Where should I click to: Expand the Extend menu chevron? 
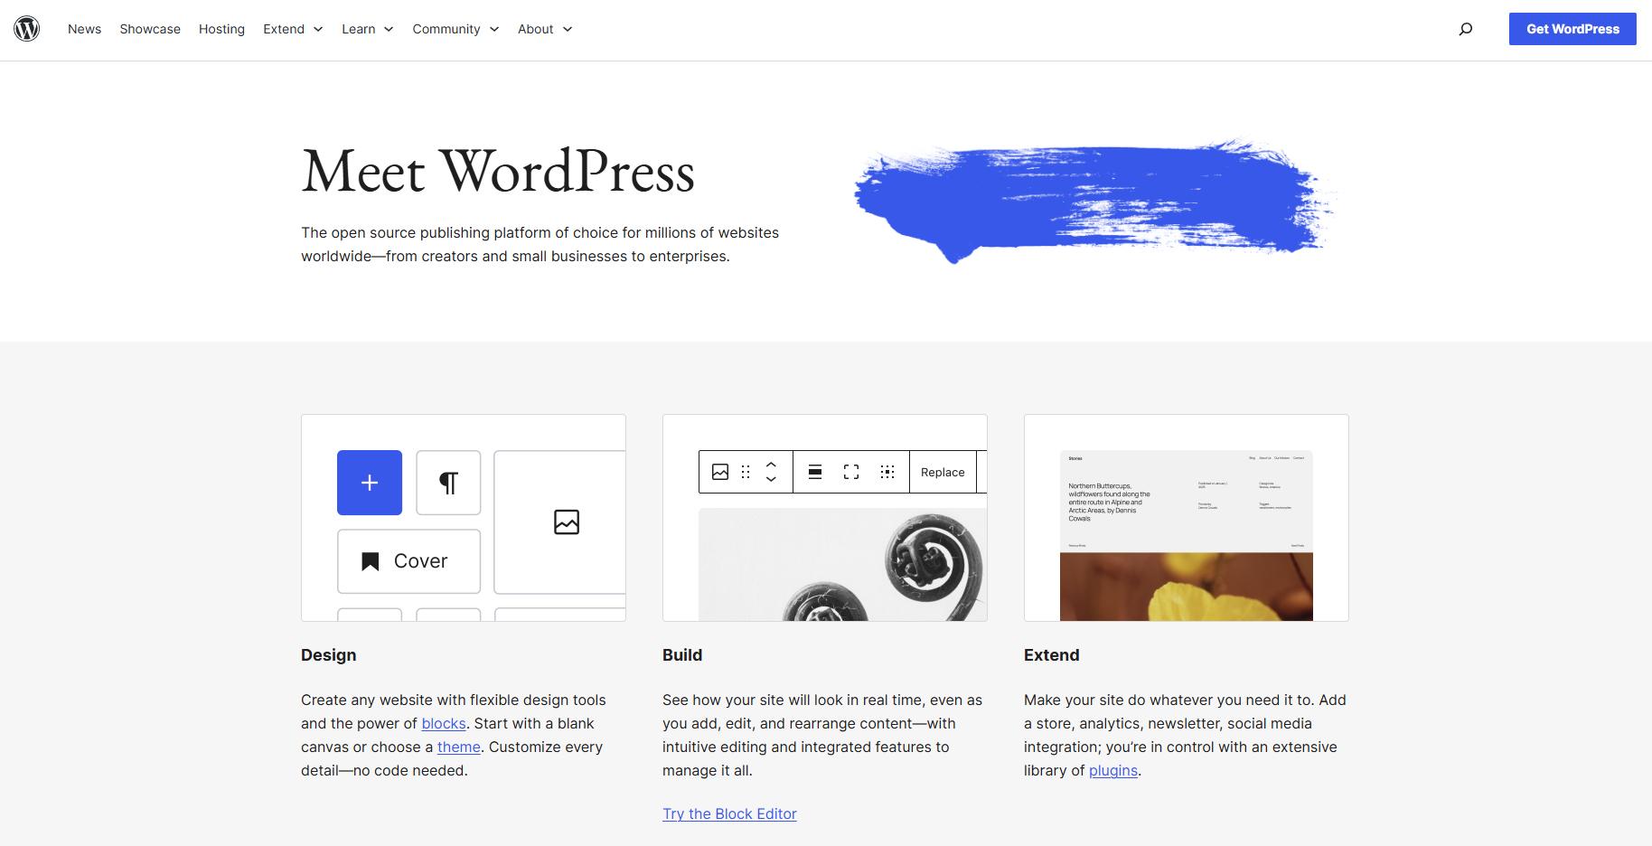click(318, 29)
